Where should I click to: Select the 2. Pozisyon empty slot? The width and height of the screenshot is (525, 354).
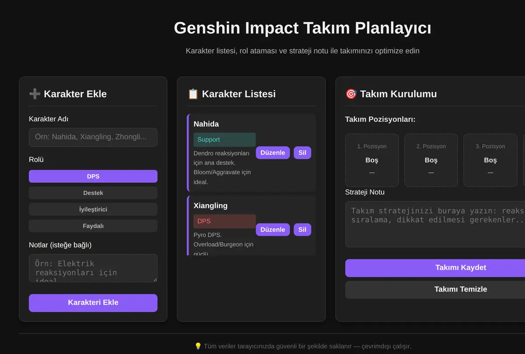point(431,160)
